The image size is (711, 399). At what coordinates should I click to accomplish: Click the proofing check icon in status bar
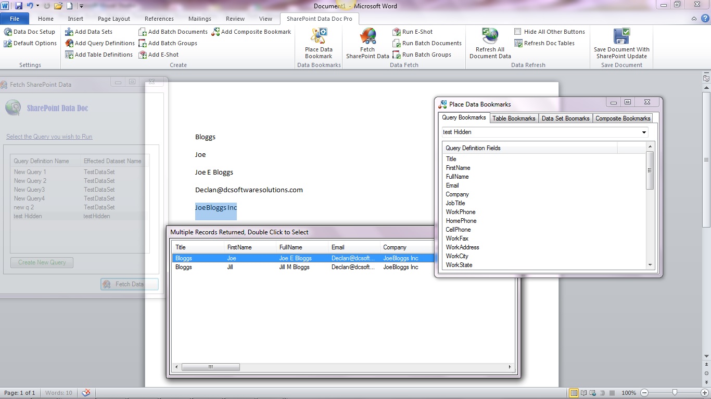86,393
